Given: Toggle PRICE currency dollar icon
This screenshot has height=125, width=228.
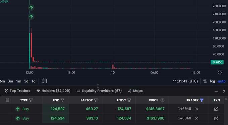Looking at the screenshot, I should (x=162, y=100).
